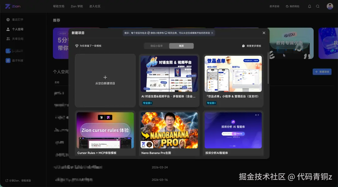This screenshot has height=187, width=338.
Task: Open the 进入社区 menu item
Action: click(95, 7)
